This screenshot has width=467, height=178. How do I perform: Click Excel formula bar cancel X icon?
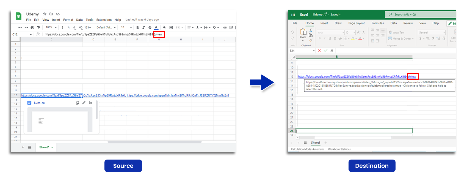click(x=319, y=51)
